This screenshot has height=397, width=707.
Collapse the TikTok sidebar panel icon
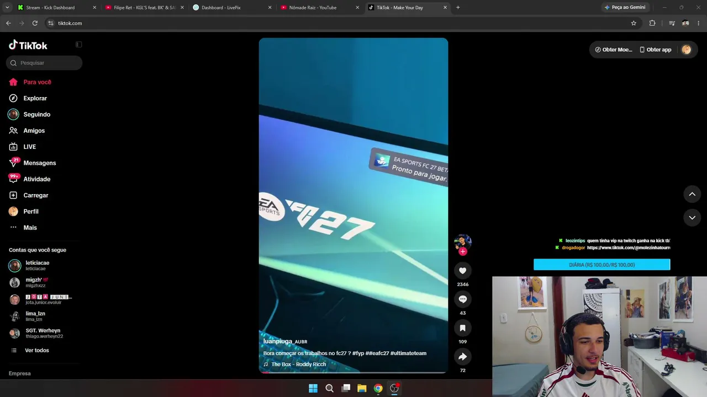point(78,45)
